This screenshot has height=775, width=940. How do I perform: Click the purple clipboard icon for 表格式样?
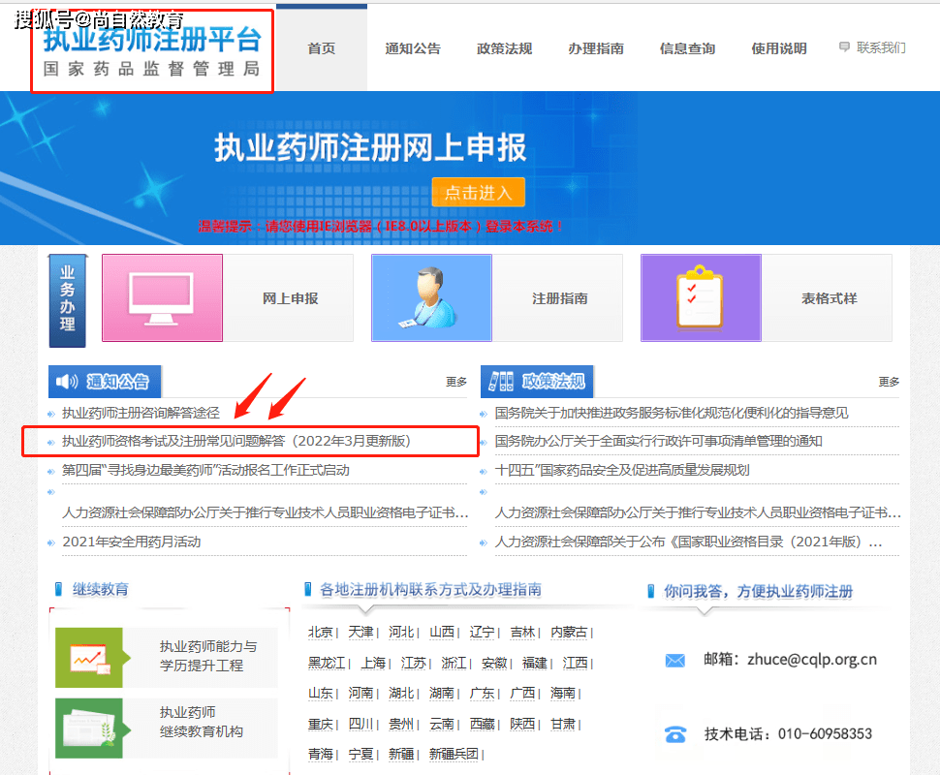(x=701, y=298)
